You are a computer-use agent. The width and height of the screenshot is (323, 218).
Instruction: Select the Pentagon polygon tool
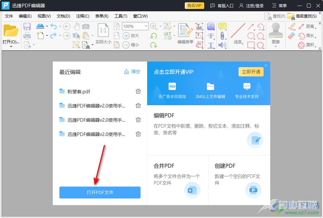click(260, 35)
